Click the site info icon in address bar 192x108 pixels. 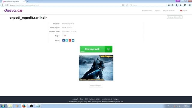6,5
